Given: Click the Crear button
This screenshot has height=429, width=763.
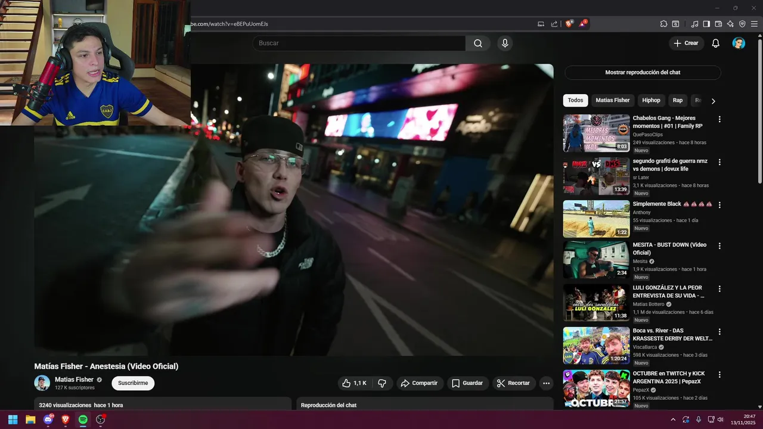Looking at the screenshot, I should pos(686,43).
